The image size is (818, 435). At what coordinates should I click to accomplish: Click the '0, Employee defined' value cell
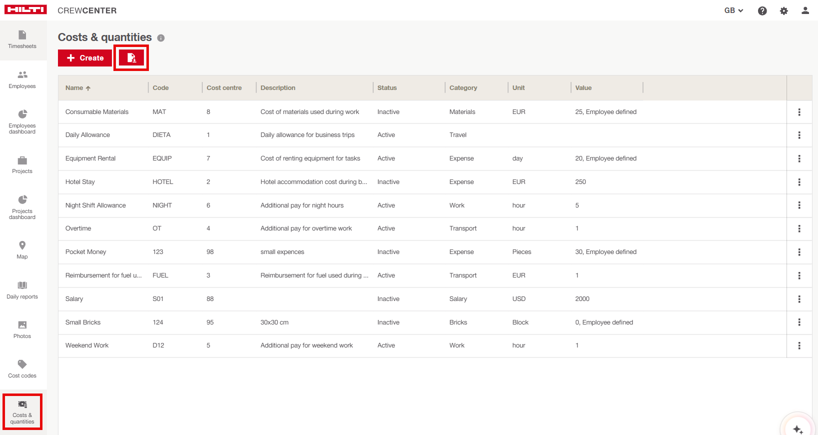click(x=604, y=322)
